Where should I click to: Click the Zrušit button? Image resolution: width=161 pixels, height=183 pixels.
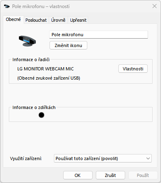click(110, 175)
